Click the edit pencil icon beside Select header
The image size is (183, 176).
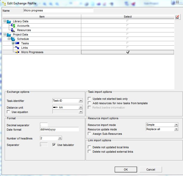[x=177, y=17]
